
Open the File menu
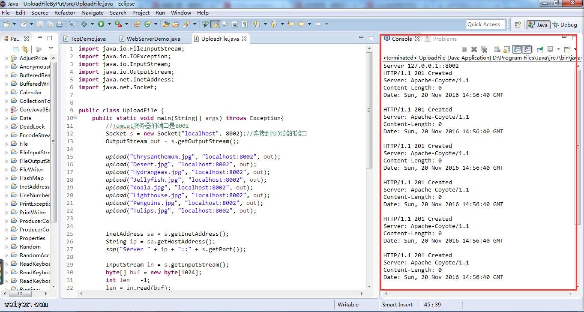point(6,12)
